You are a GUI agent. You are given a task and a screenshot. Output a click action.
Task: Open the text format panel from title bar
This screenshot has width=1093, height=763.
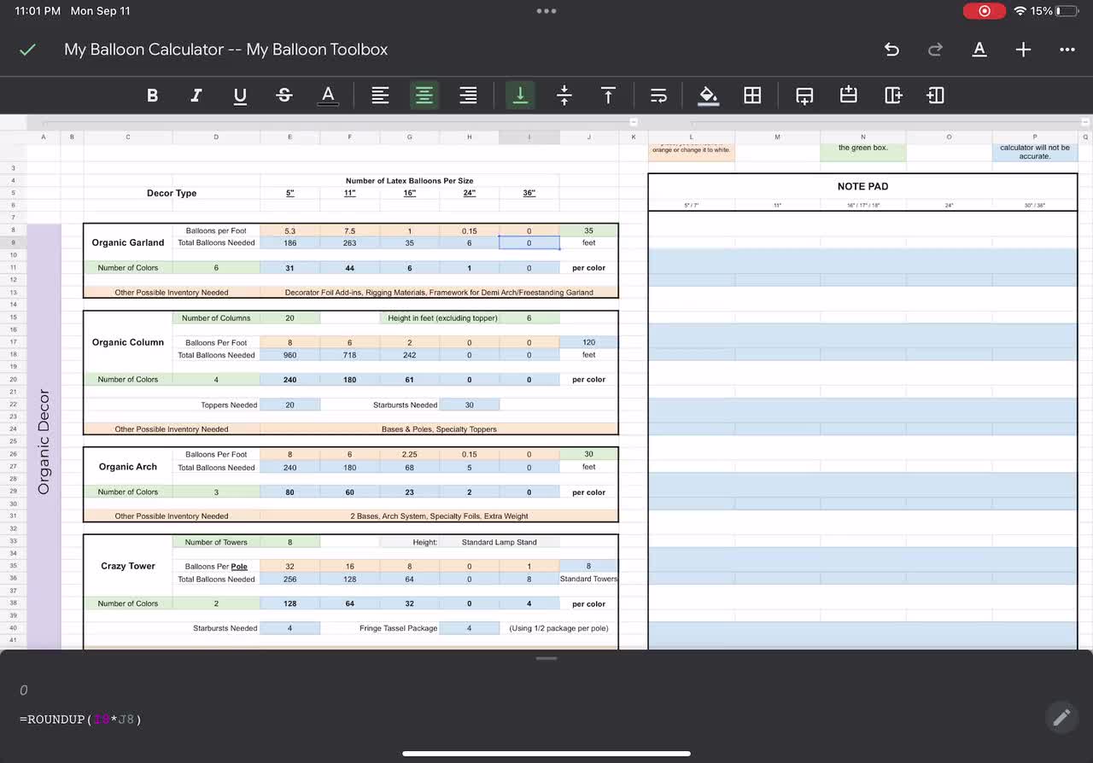tap(979, 50)
